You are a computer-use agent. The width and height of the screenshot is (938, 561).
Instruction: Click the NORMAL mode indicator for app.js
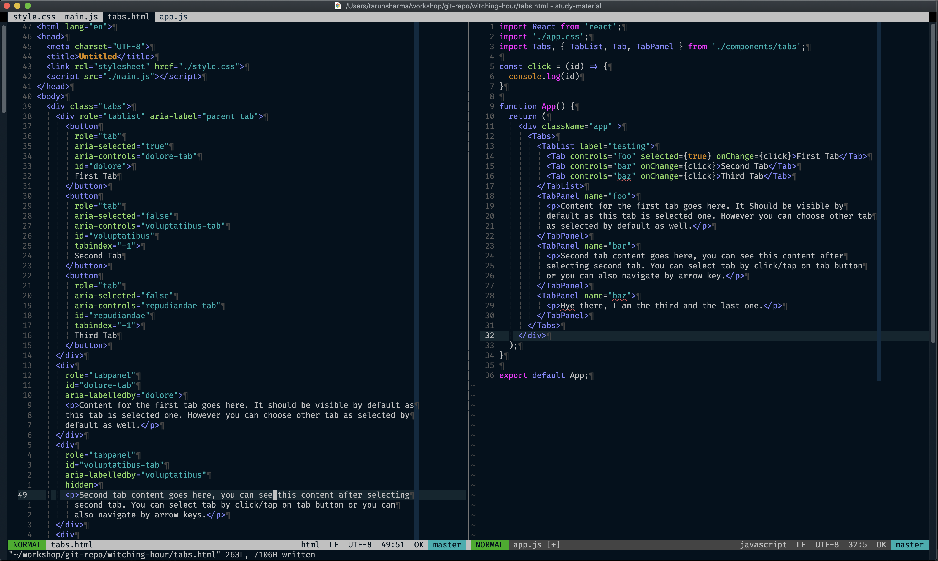point(489,545)
